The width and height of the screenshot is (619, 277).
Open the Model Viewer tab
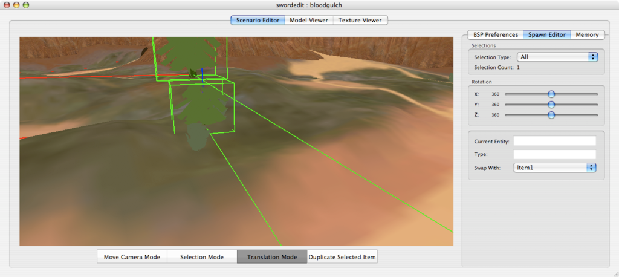309,20
